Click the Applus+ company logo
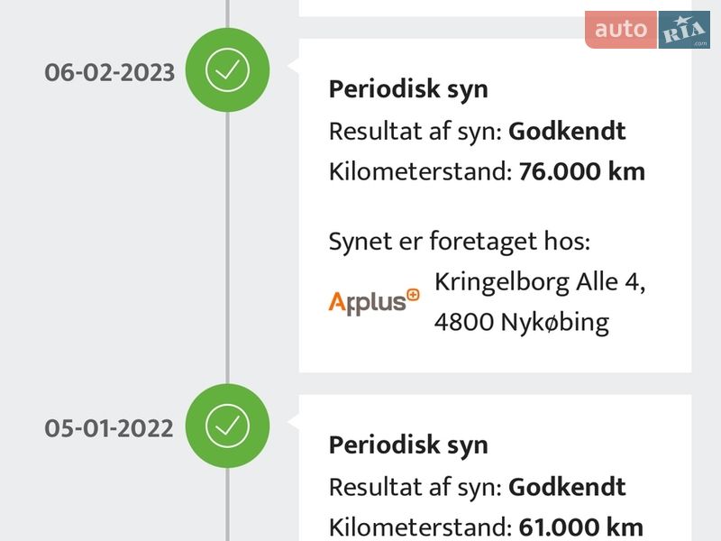Image resolution: width=721 pixels, height=541 pixels. tap(374, 301)
